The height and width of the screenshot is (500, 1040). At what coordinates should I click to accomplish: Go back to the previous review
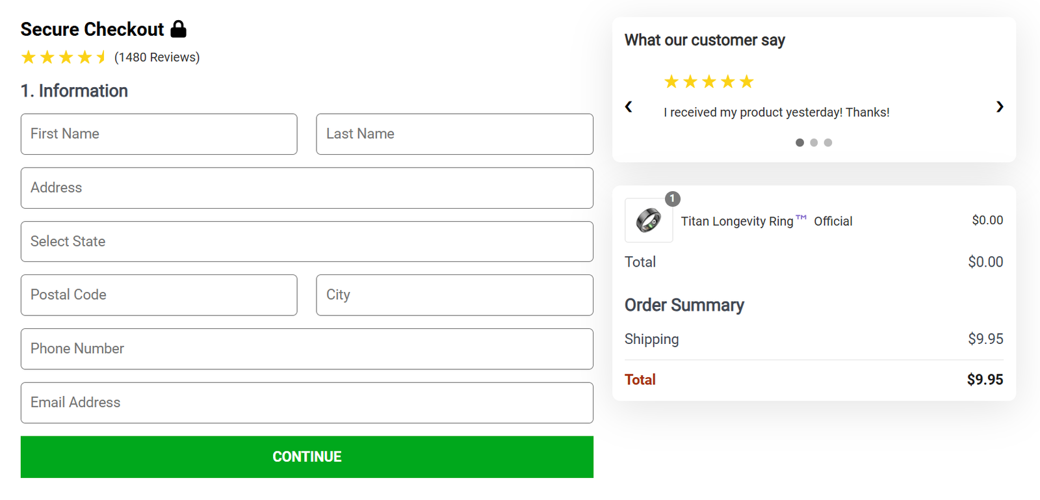(x=629, y=107)
